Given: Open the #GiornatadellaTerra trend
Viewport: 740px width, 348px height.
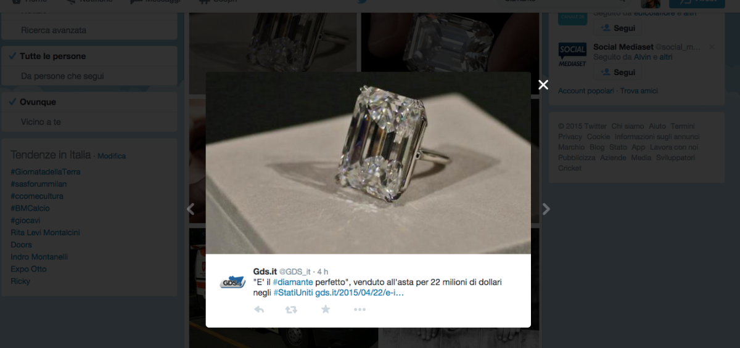Looking at the screenshot, I should [46, 172].
